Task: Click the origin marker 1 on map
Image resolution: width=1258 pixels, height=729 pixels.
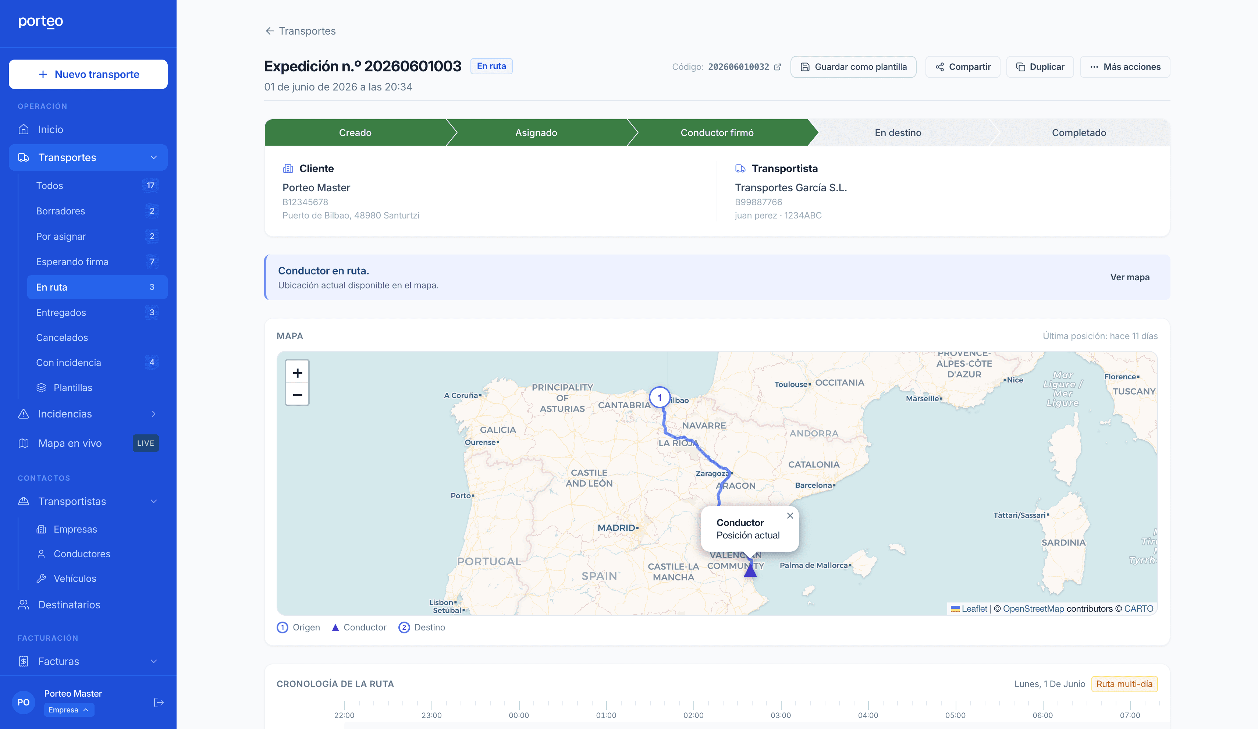Action: tap(660, 398)
